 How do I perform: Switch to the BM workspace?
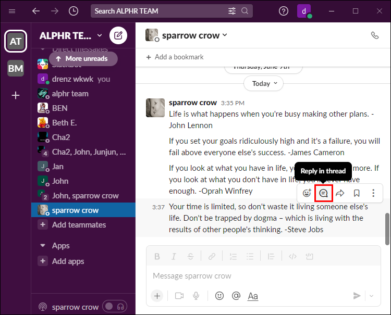(16, 68)
